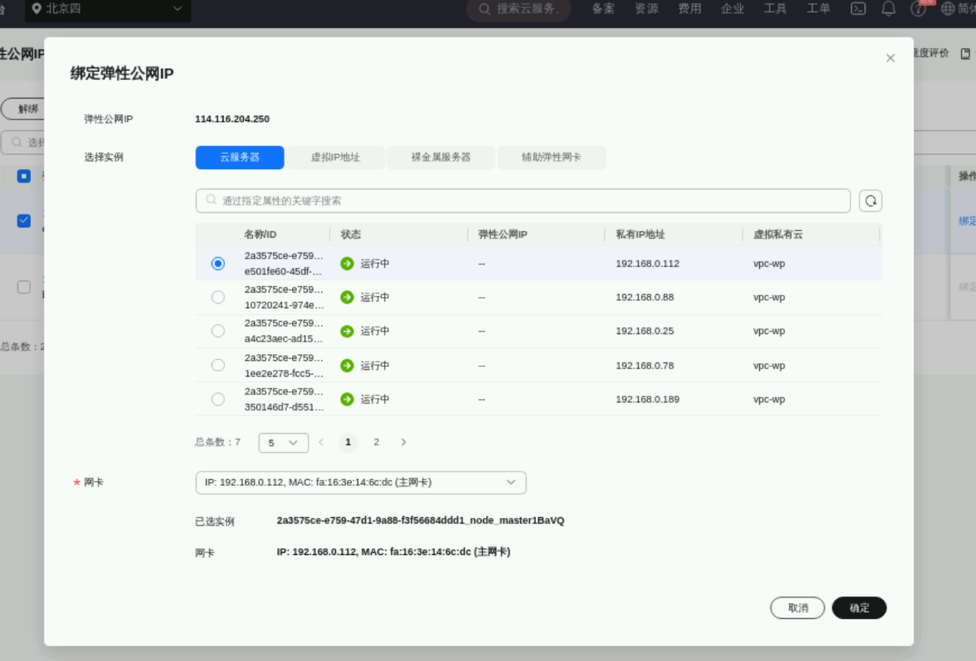This screenshot has width=976, height=661.
Task: Open the 北京四 region selector
Action: [108, 9]
